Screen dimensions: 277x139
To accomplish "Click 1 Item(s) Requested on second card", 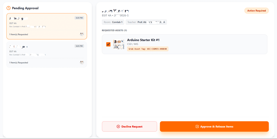I will pos(19,63).
